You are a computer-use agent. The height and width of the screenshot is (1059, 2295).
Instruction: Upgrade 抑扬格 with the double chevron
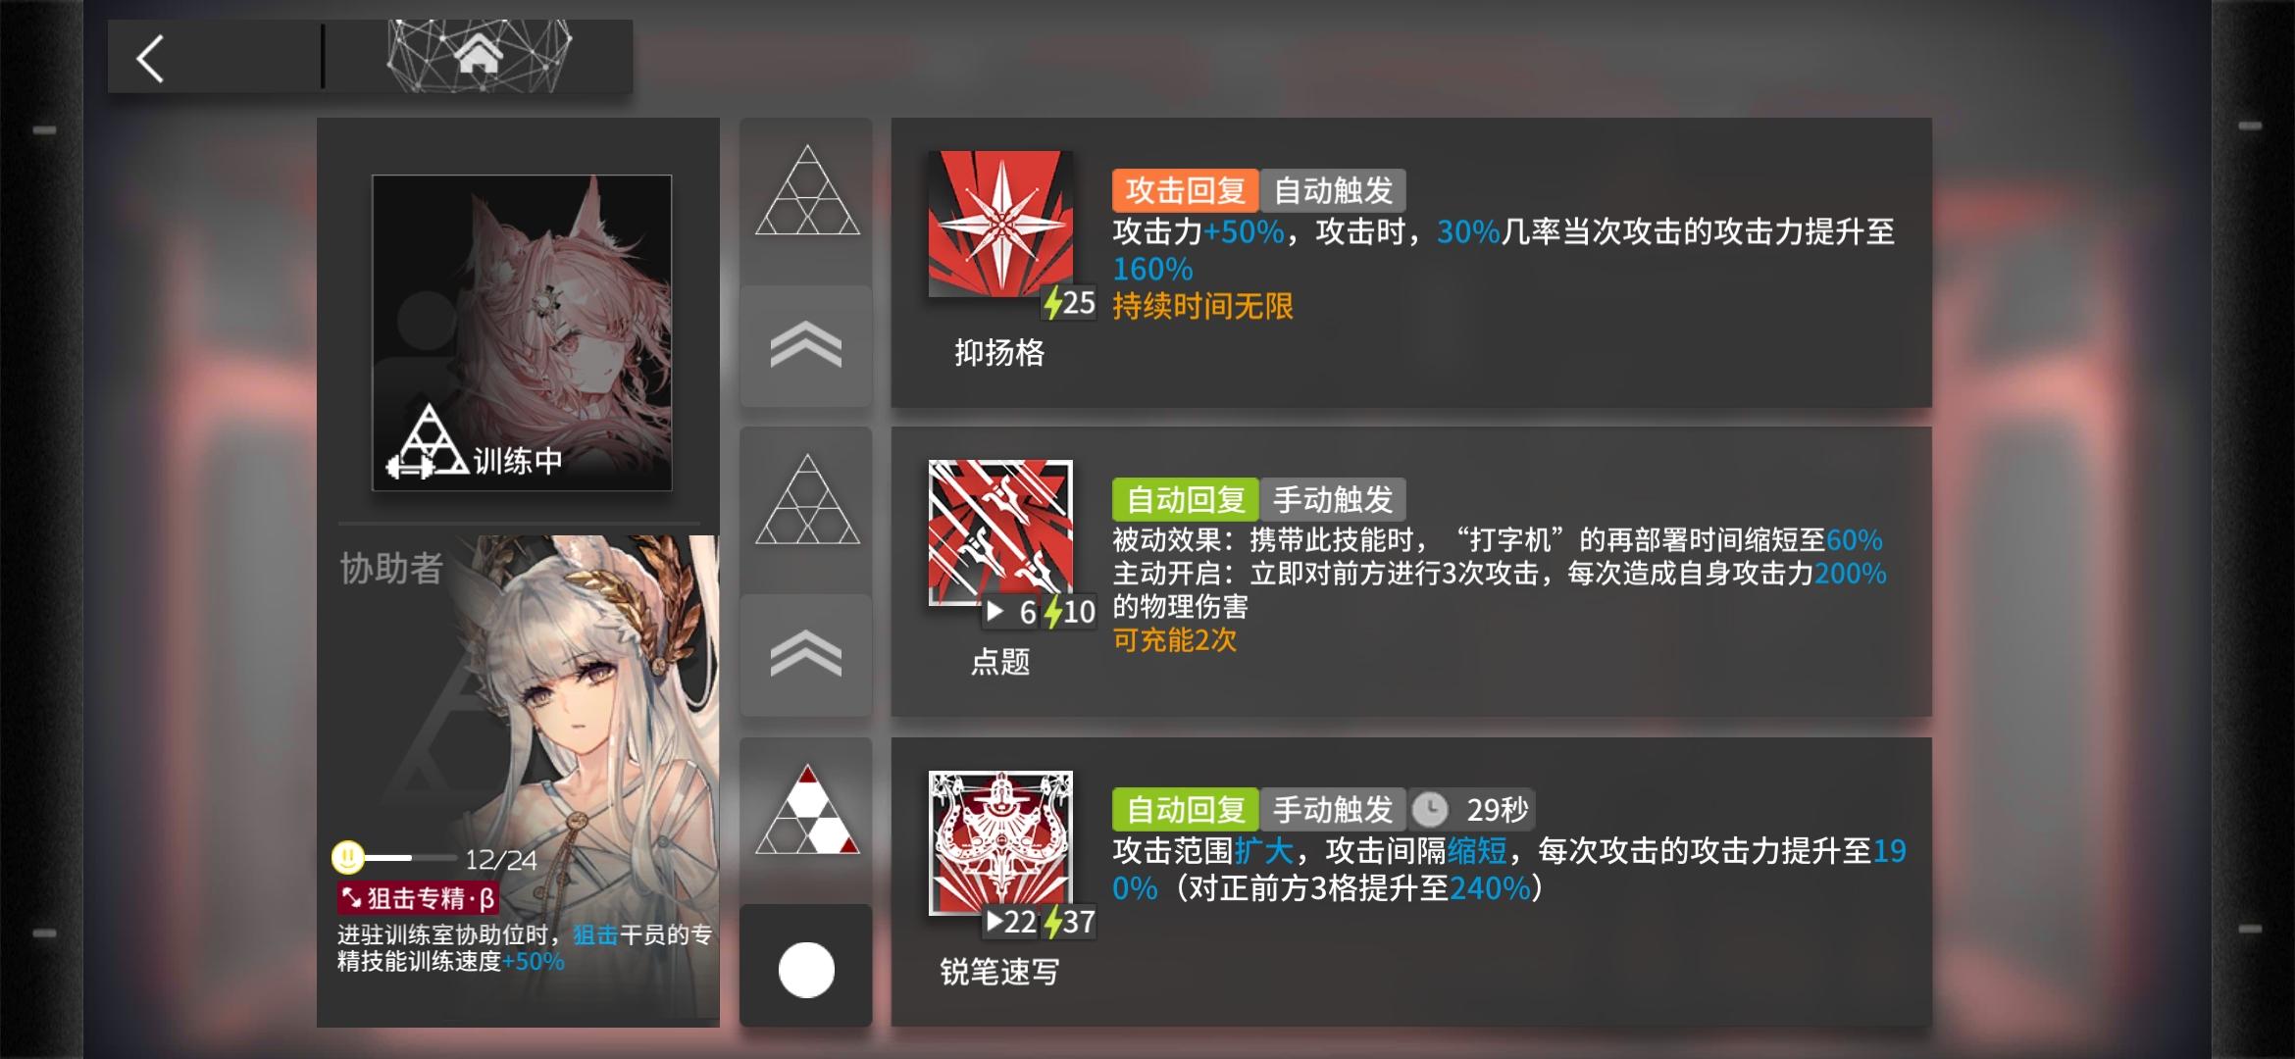point(806,345)
